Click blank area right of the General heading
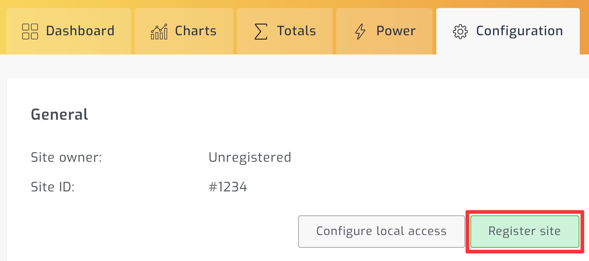The height and width of the screenshot is (261, 589). (x=321, y=114)
